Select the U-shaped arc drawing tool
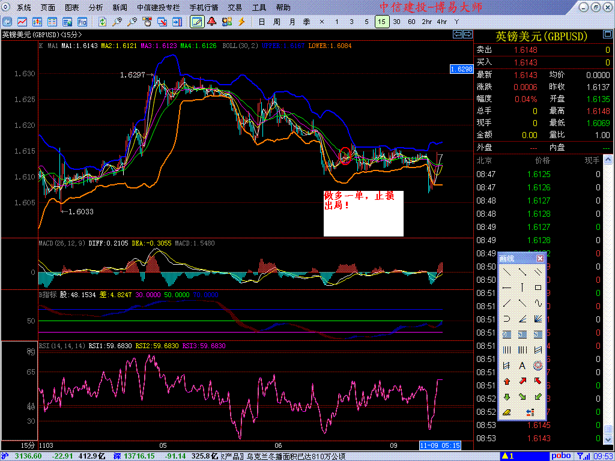This screenshot has height=461, width=615. pyautogui.click(x=507, y=319)
